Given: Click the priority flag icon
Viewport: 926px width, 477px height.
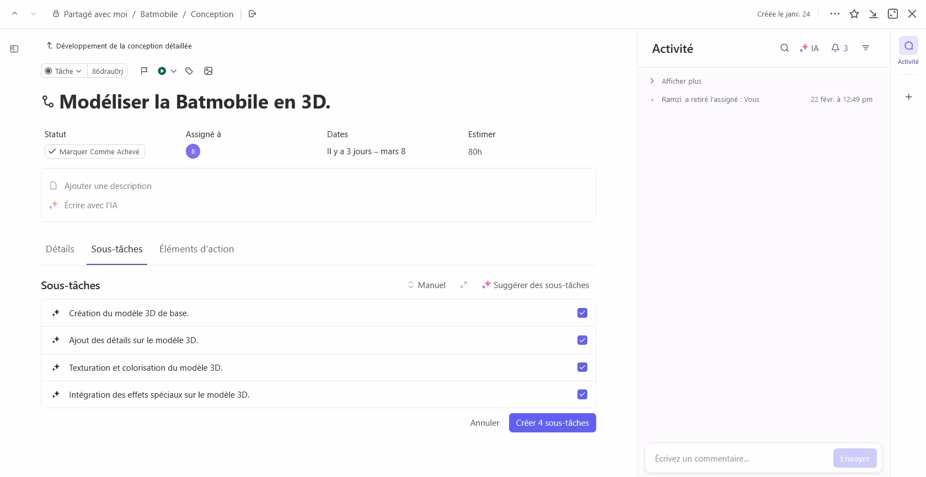Looking at the screenshot, I should click(x=144, y=71).
